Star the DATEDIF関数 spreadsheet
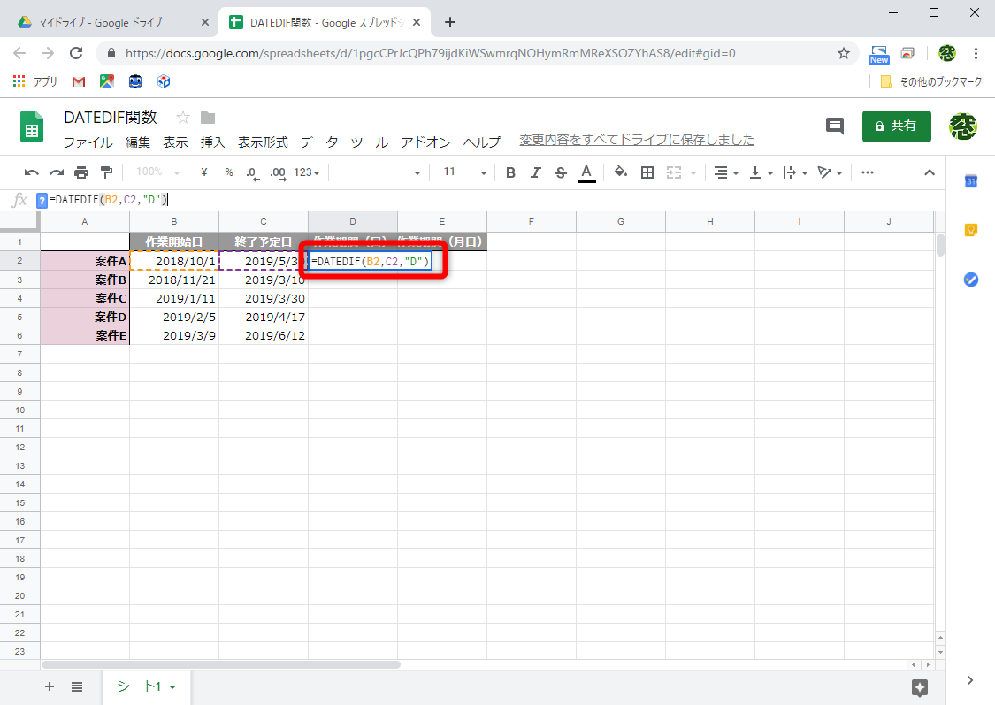995x705 pixels. (x=183, y=116)
